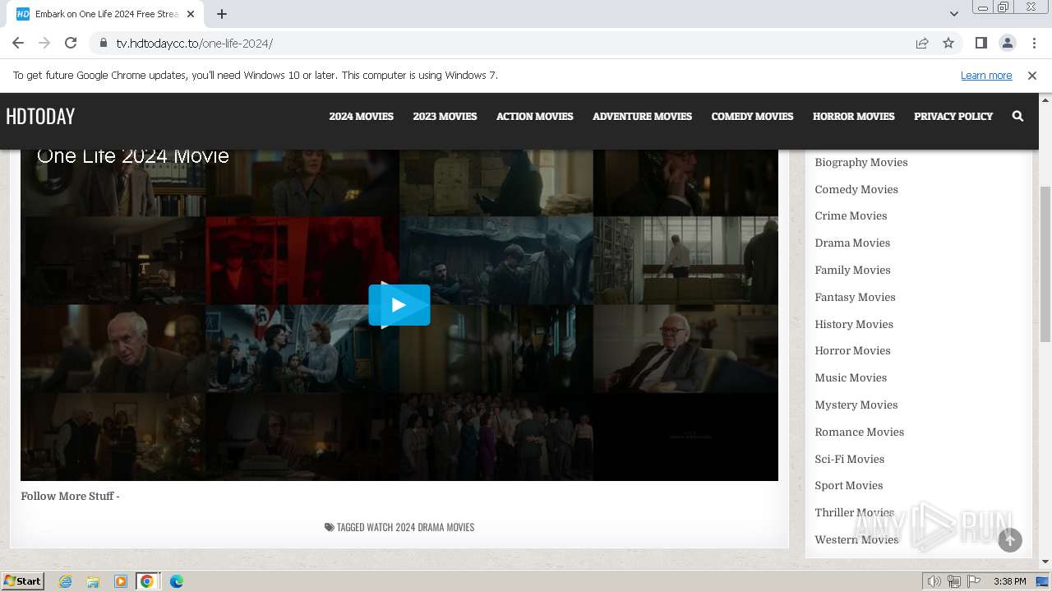This screenshot has width=1052, height=592.
Task: Open the Windows Start menu
Action: coord(22,580)
